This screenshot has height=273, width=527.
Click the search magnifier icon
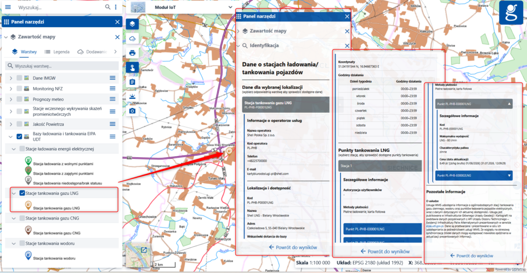(108, 7)
